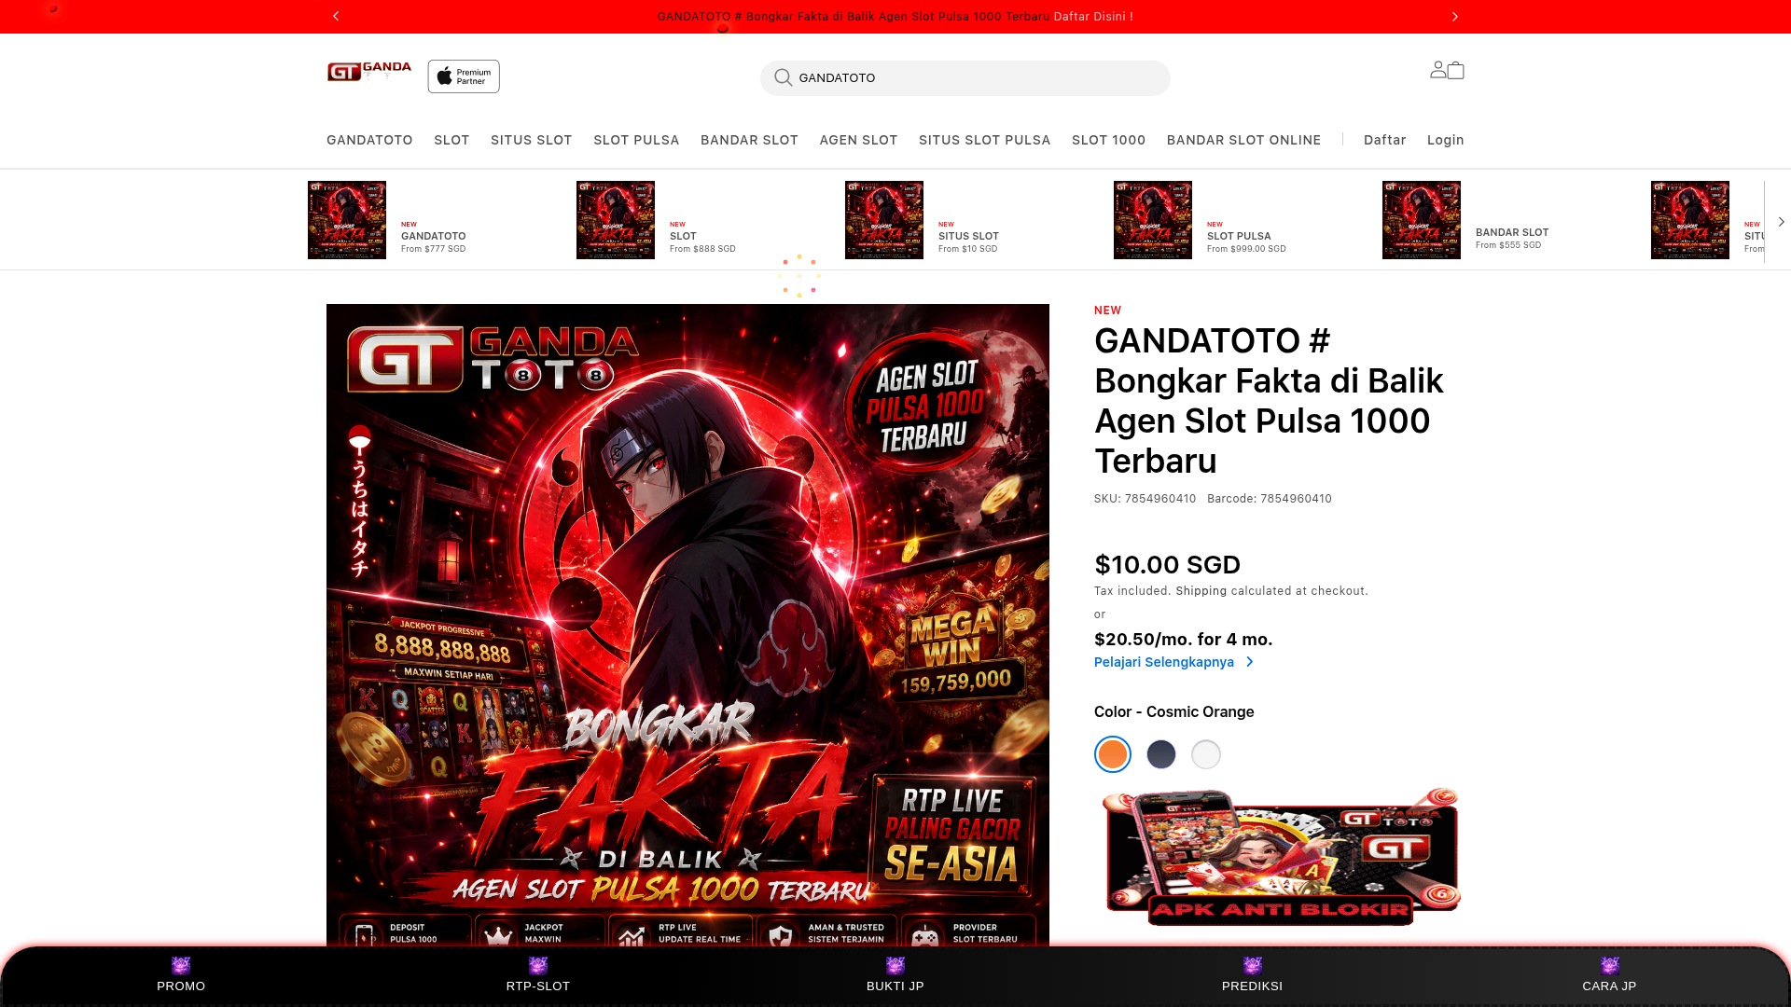The height and width of the screenshot is (1007, 1791).
Task: Click the GANDATOTO search field
Action: pos(965,78)
